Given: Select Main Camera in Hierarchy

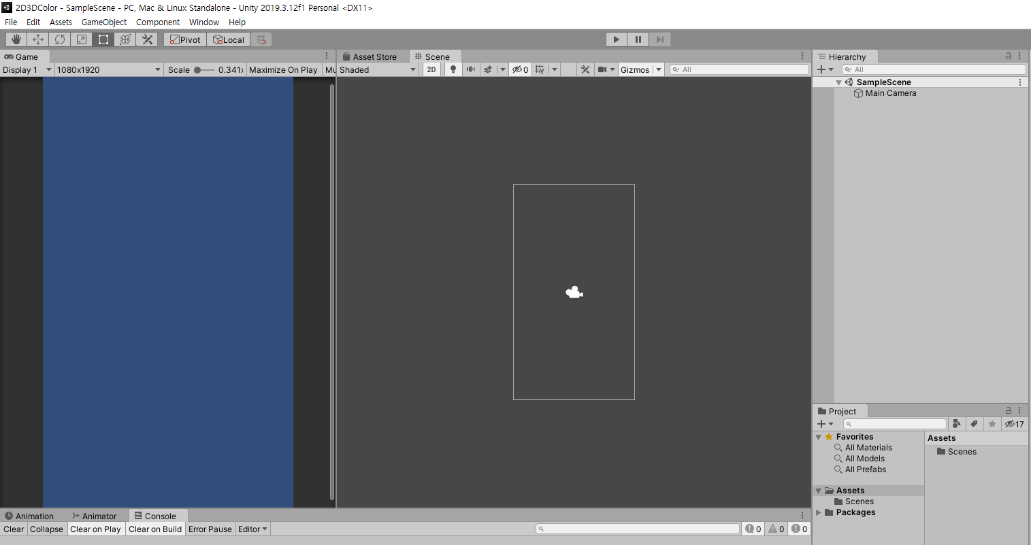Looking at the screenshot, I should [x=891, y=93].
